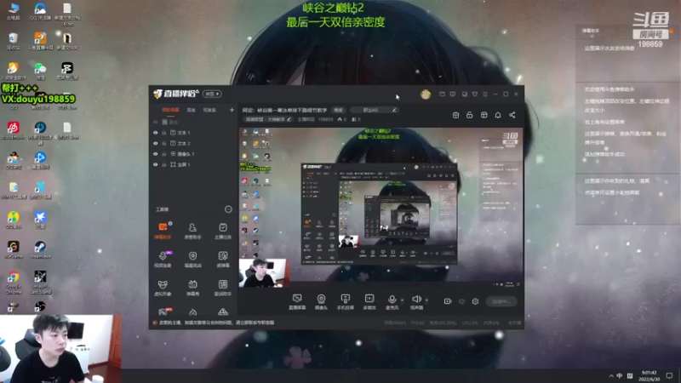The width and height of the screenshot is (681, 383).
Task: Toggle the lock on the 全屏 1 source
Action: 164,164
